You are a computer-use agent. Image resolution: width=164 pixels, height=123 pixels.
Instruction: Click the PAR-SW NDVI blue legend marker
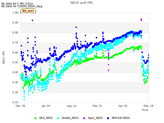coord(108,118)
